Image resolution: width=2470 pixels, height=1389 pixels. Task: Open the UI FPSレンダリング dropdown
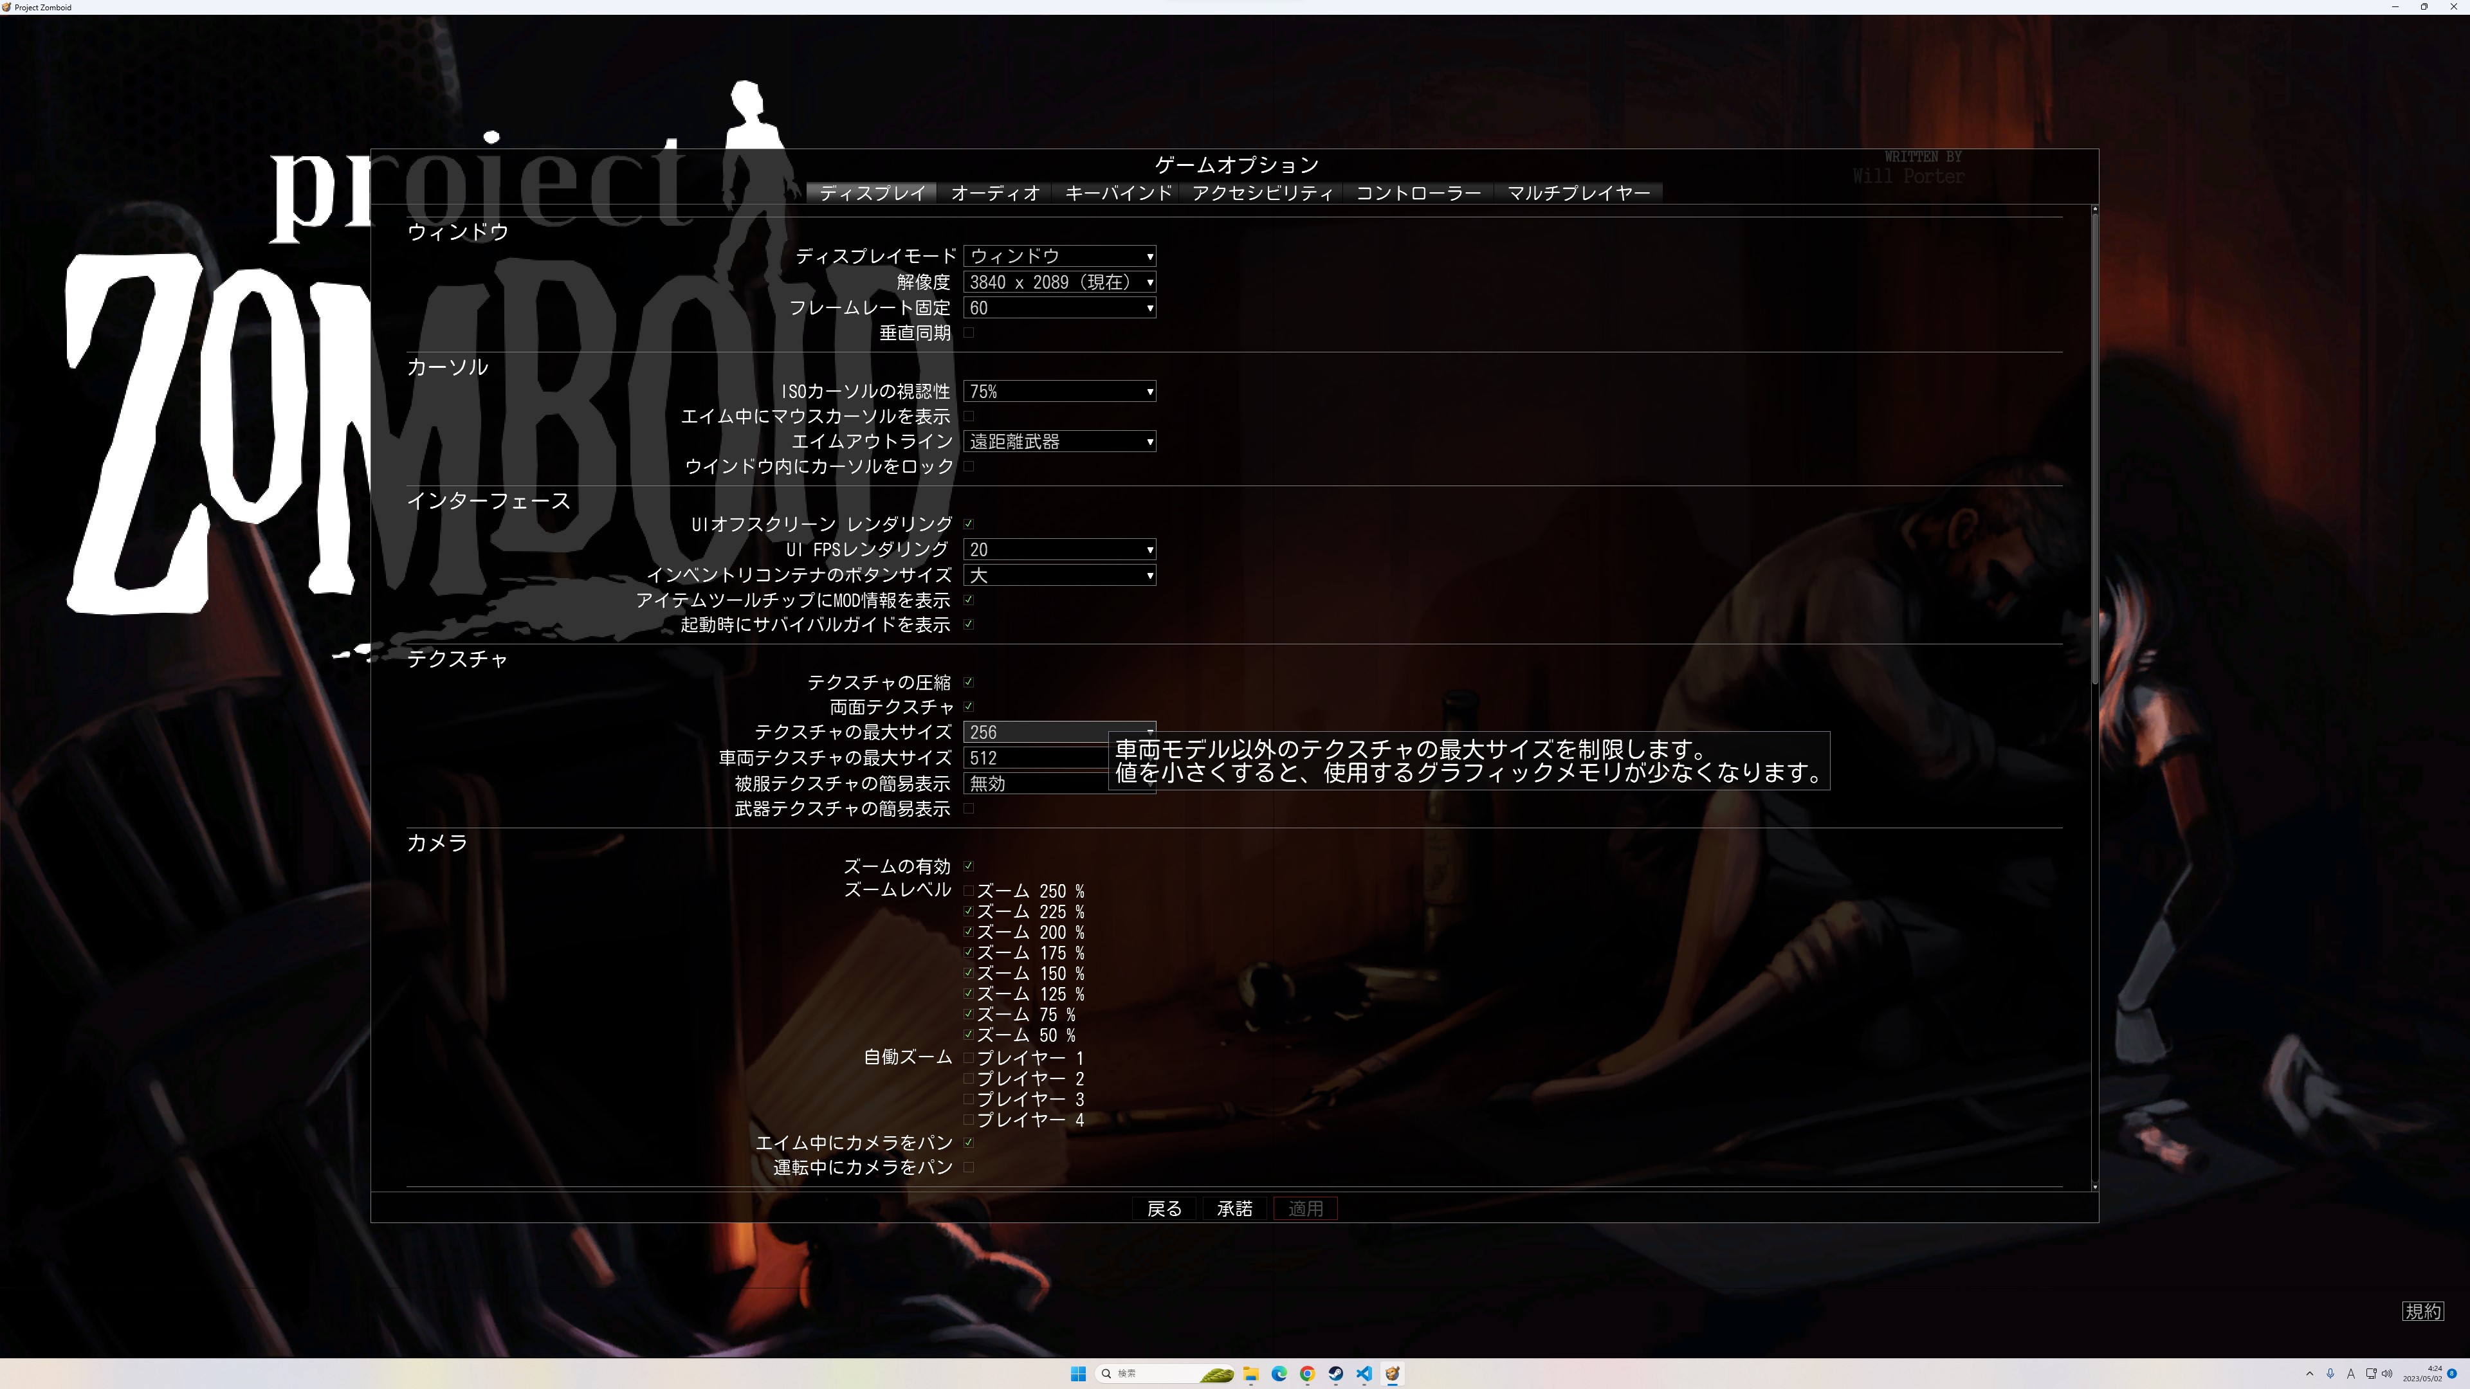(1059, 549)
